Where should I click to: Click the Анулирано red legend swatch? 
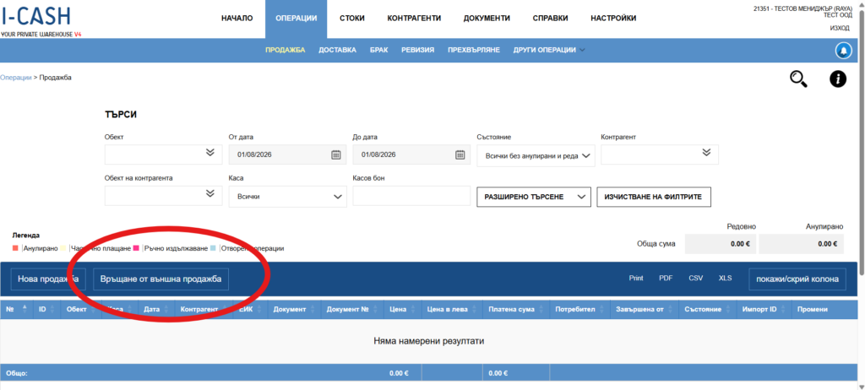coord(16,248)
